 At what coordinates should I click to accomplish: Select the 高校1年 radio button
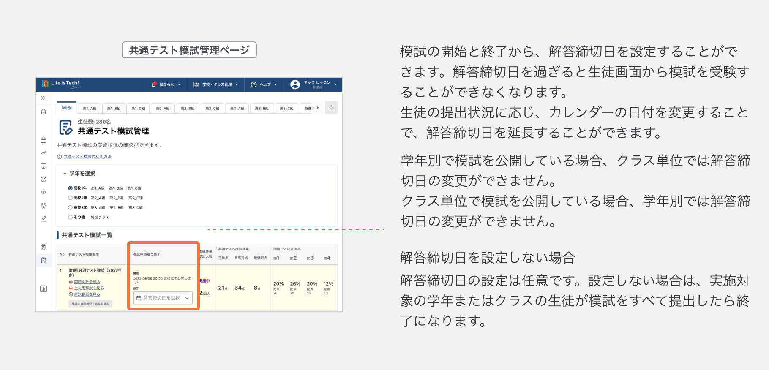pos(70,188)
